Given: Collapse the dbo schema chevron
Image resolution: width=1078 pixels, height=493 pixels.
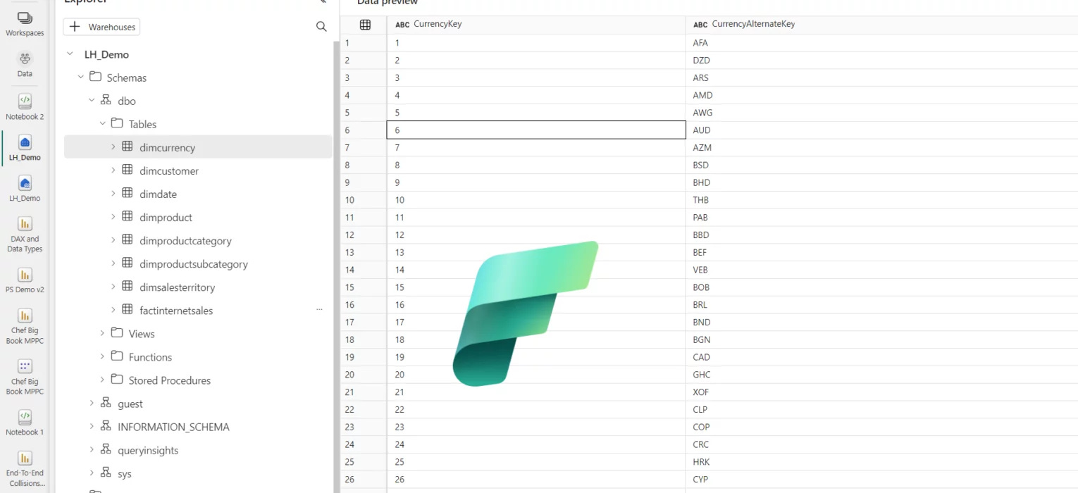Looking at the screenshot, I should 92,101.
